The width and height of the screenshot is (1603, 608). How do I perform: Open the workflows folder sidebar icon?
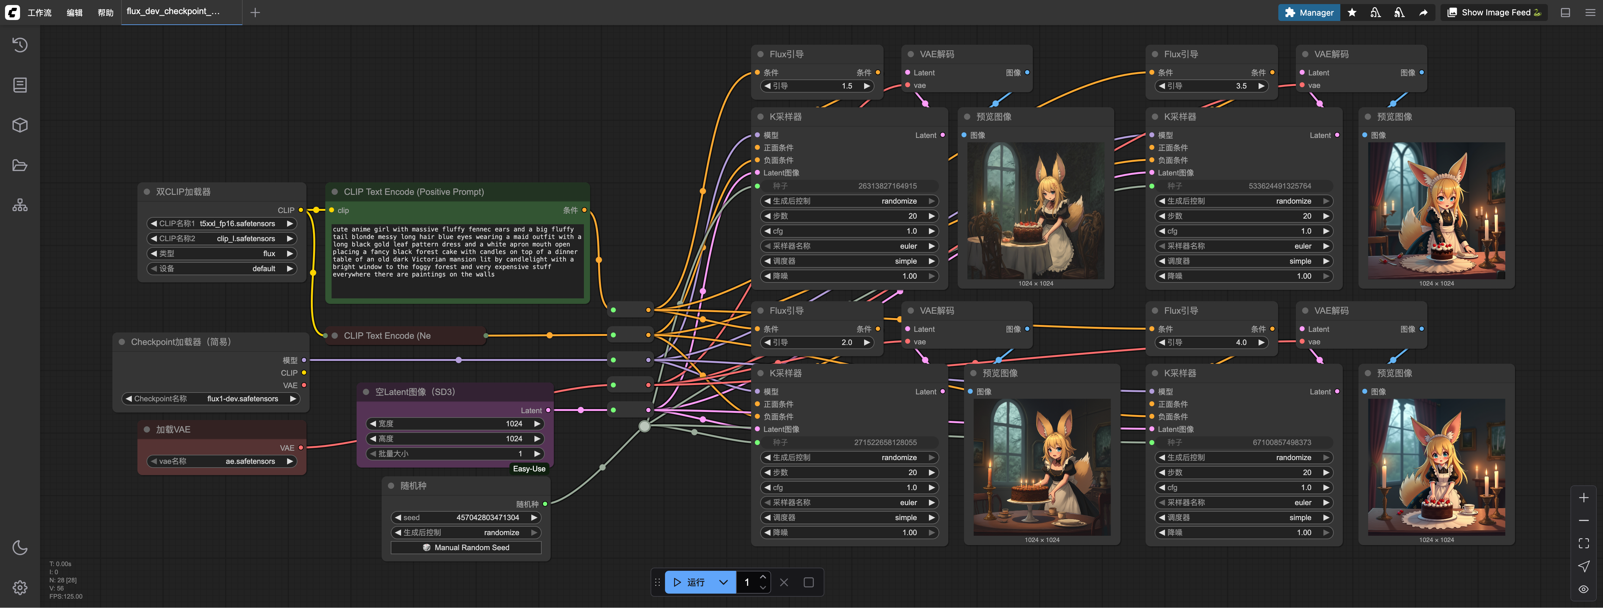click(20, 165)
